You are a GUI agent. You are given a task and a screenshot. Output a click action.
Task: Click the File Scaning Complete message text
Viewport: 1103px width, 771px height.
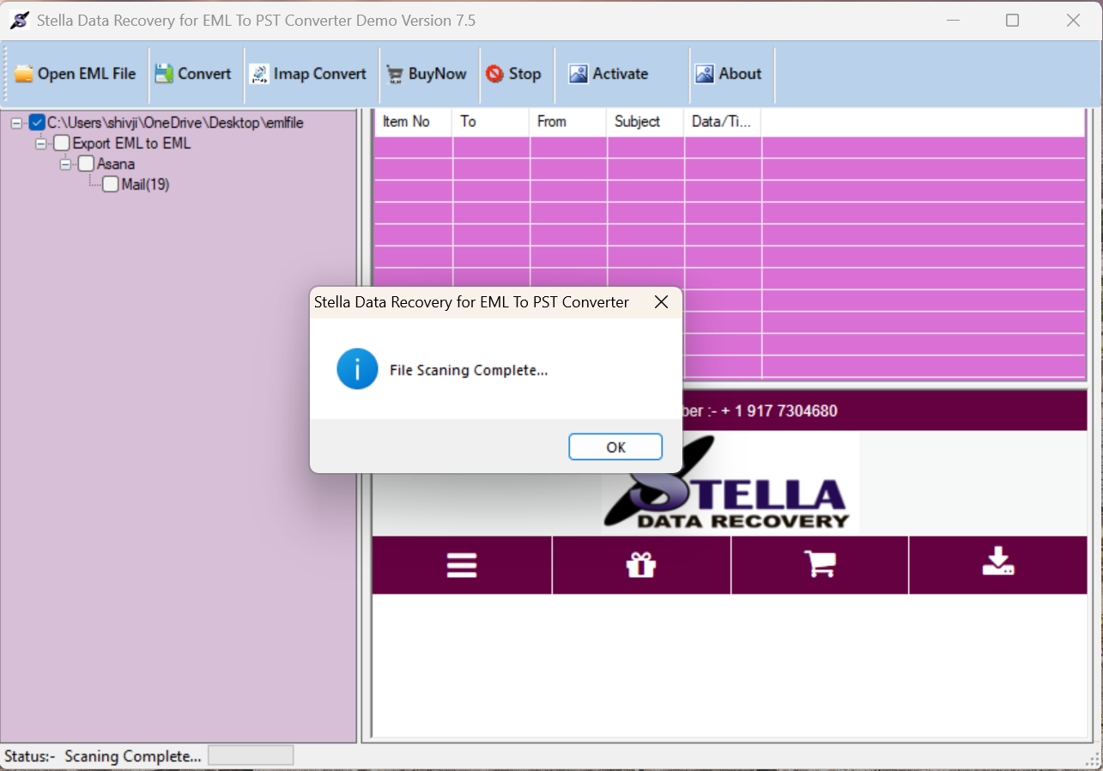469,370
